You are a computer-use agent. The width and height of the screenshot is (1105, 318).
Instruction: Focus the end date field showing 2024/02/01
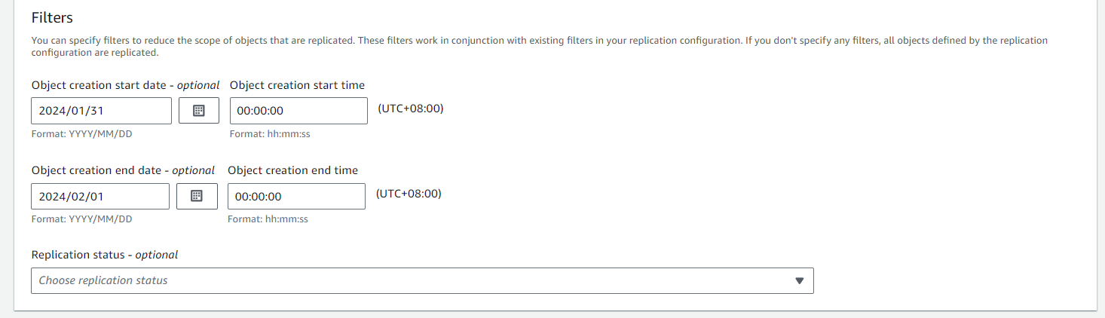100,196
